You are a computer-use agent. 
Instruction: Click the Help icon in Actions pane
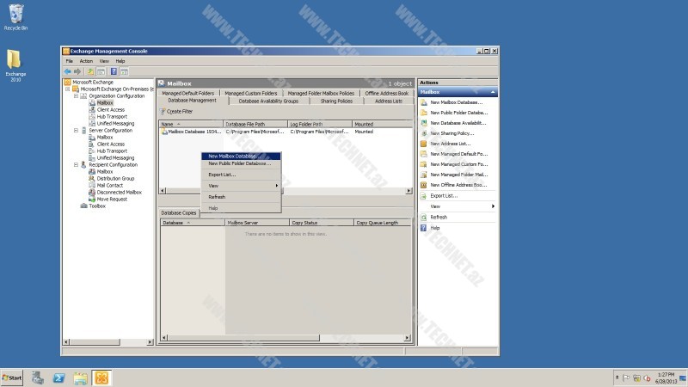pyautogui.click(x=423, y=228)
